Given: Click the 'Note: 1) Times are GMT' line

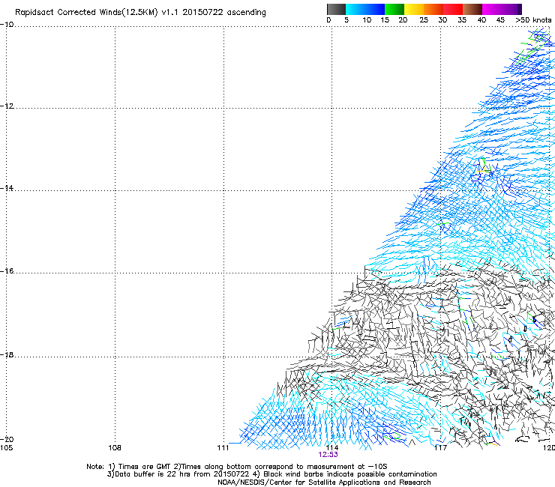Looking at the screenshot, I should [x=237, y=467].
